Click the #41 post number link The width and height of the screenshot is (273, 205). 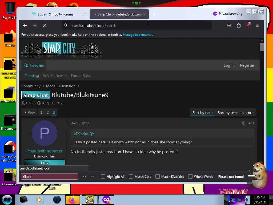[x=251, y=123]
